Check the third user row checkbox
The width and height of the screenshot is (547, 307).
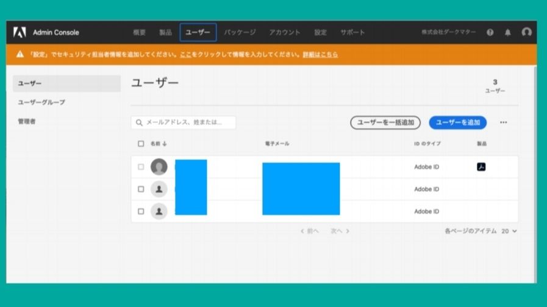click(141, 211)
